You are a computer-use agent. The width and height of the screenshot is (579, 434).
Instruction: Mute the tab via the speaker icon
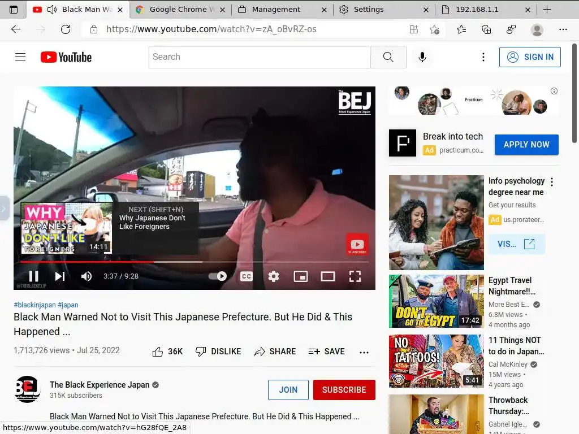click(x=51, y=10)
